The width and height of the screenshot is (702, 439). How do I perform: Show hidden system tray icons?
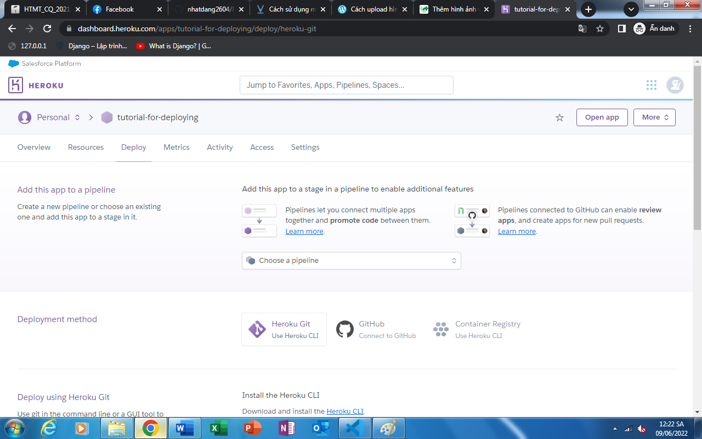615,429
